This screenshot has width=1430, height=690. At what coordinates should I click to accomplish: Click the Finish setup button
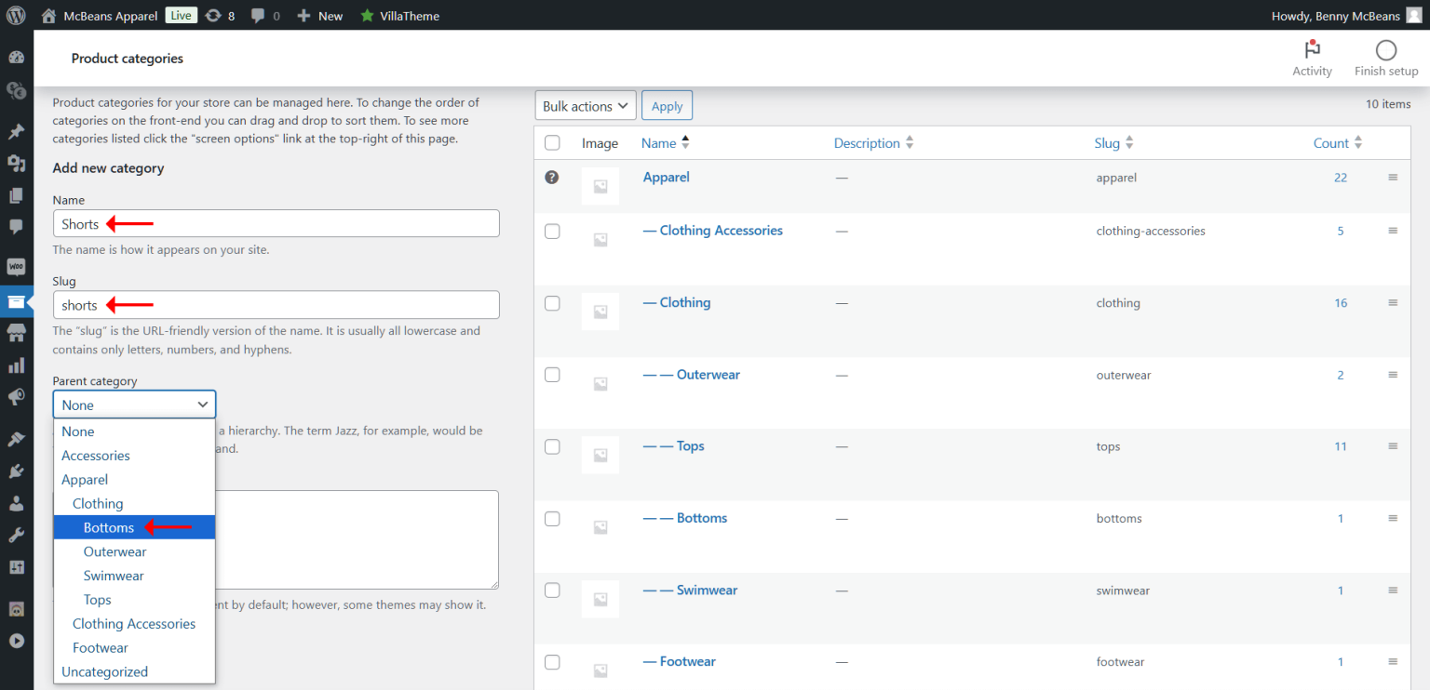(1386, 59)
